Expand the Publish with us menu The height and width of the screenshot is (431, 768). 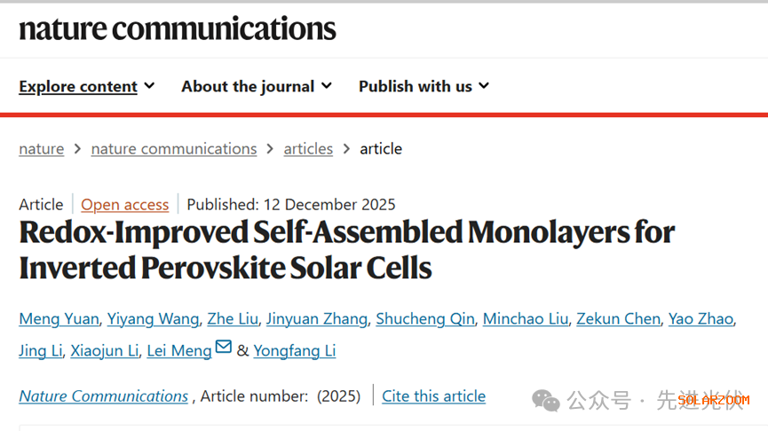coord(424,86)
